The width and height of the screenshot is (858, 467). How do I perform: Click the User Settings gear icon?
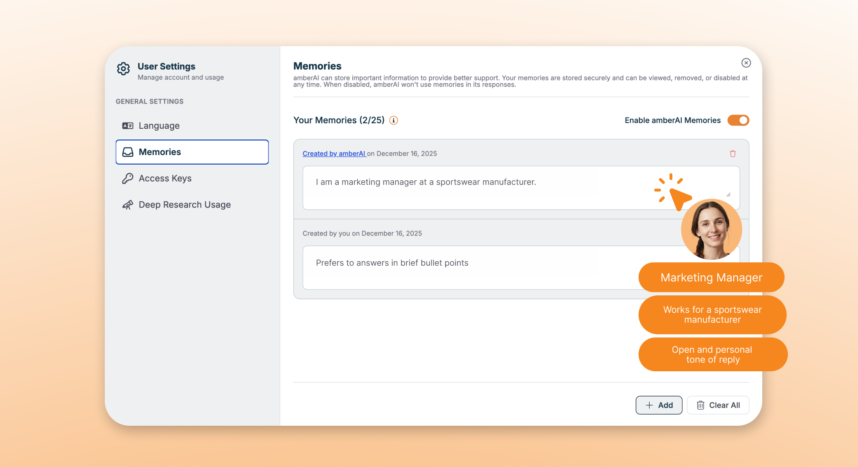click(123, 68)
